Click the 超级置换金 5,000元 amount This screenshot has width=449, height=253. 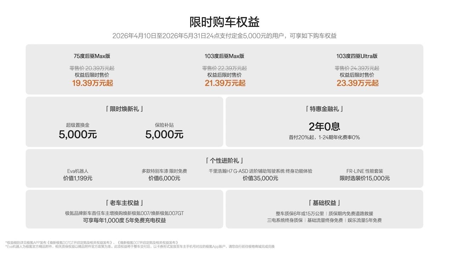pos(78,135)
